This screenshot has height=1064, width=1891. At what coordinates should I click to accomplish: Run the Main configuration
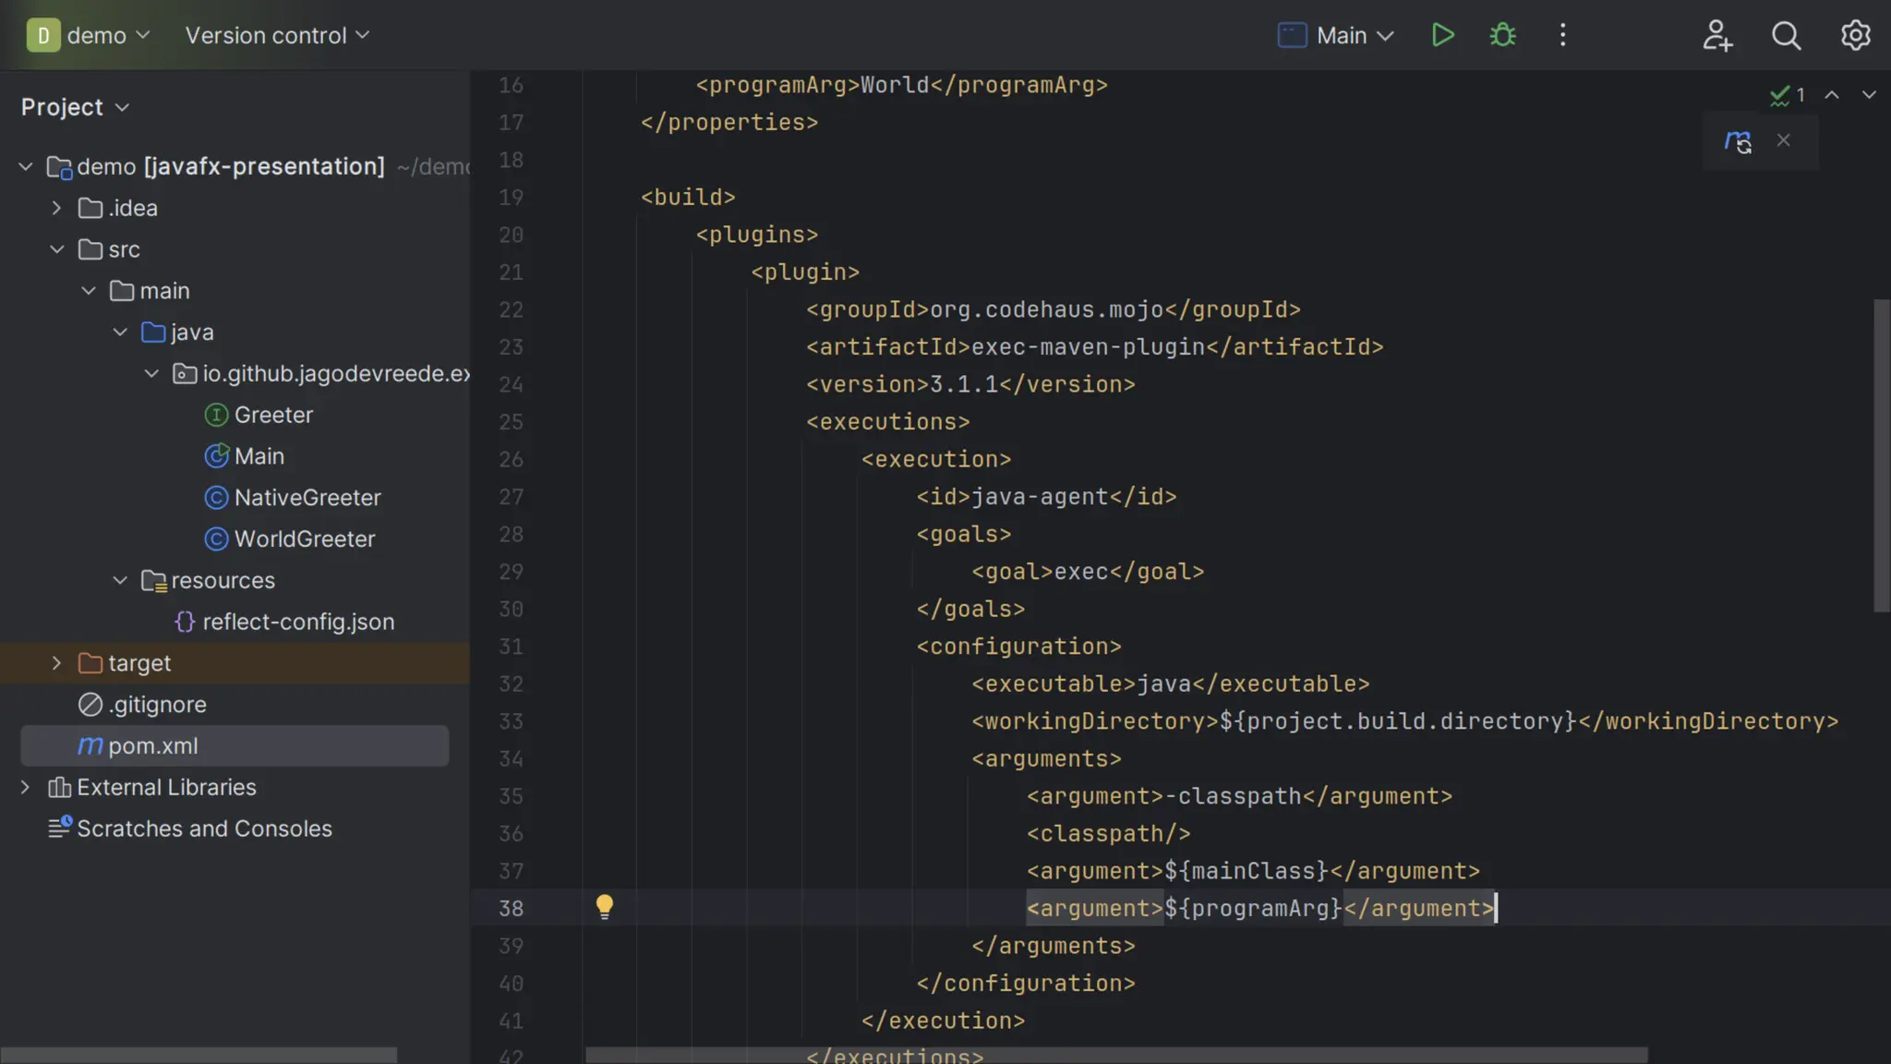click(x=1442, y=35)
